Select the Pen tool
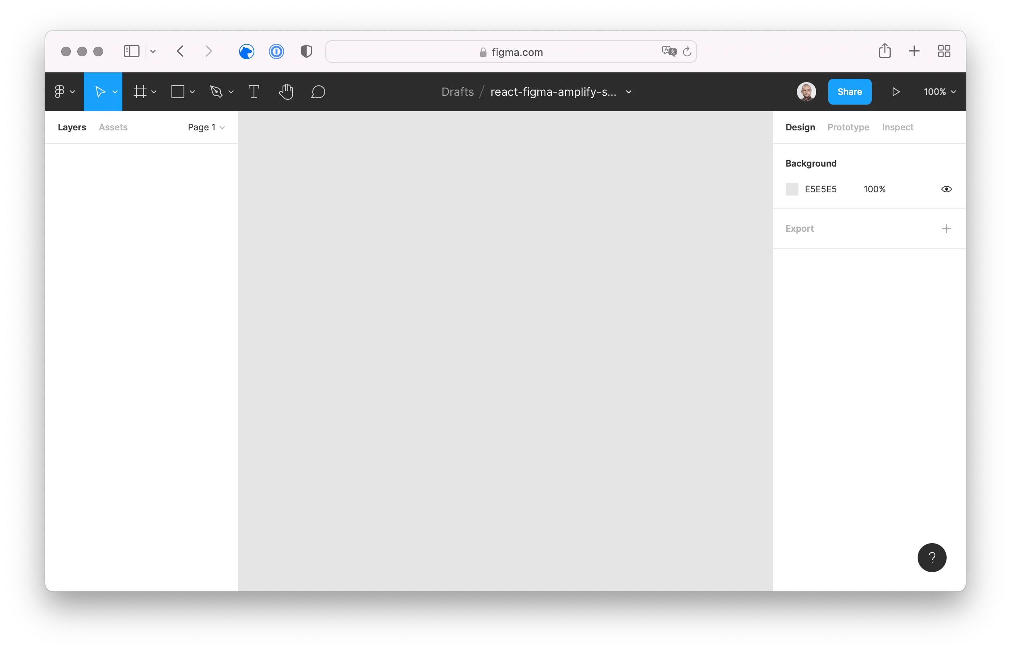 tap(217, 92)
